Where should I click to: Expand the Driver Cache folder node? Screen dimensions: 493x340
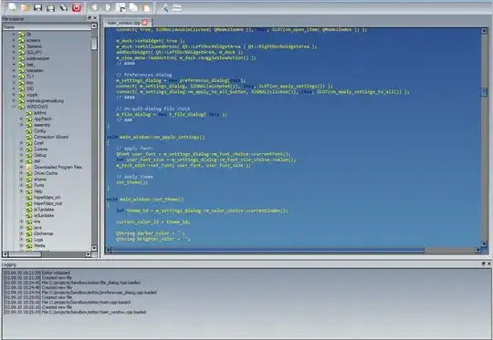tap(21, 173)
